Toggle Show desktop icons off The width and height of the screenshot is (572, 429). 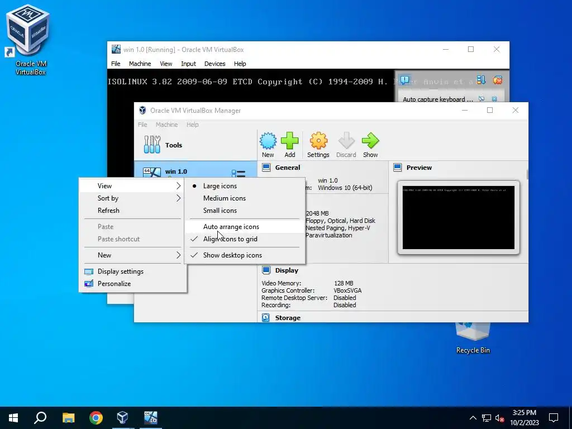click(245, 255)
